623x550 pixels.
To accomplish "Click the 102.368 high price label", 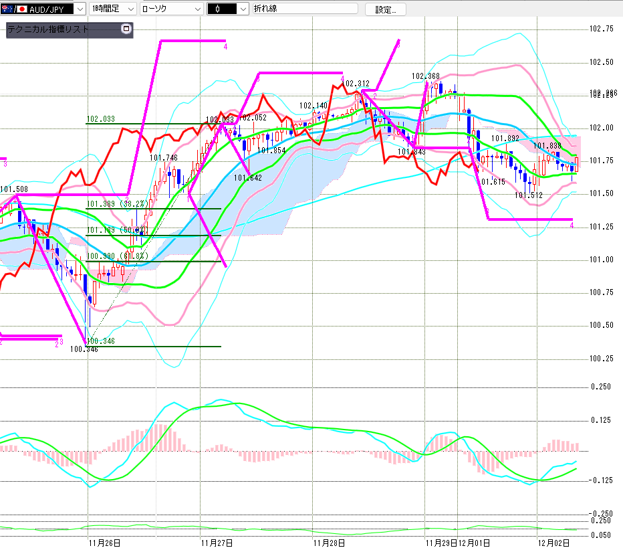I will pos(426,76).
